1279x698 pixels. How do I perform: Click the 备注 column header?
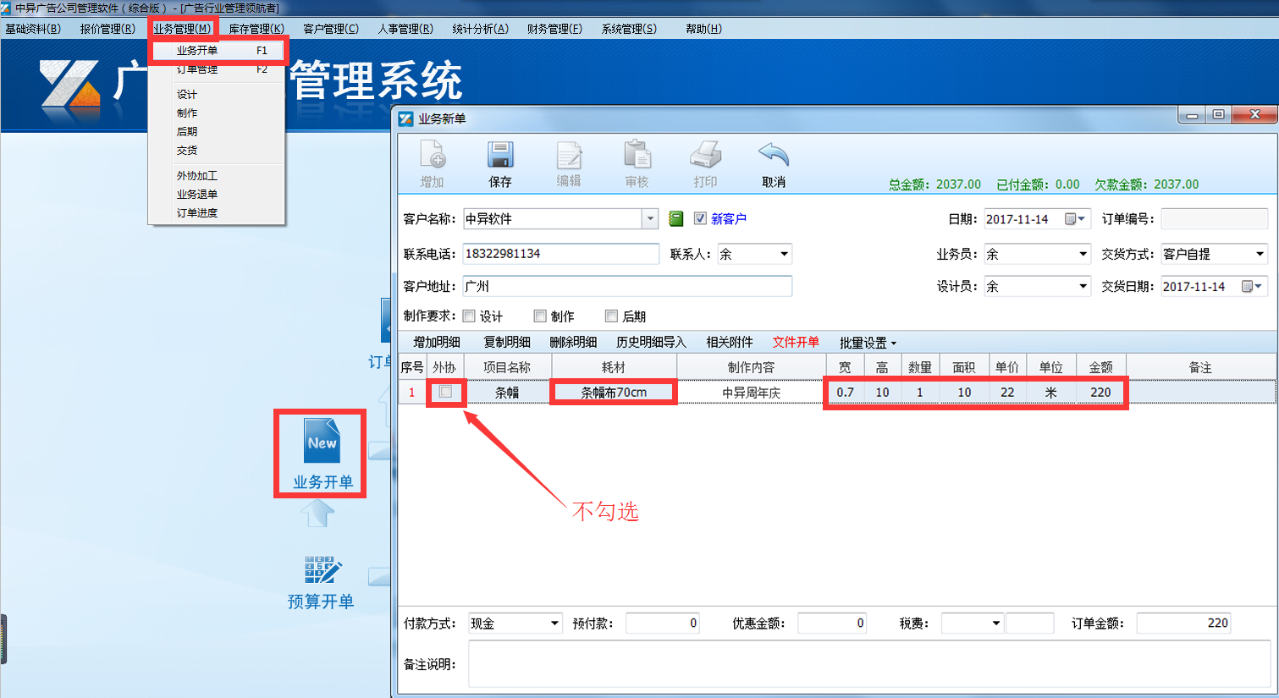pos(1200,367)
